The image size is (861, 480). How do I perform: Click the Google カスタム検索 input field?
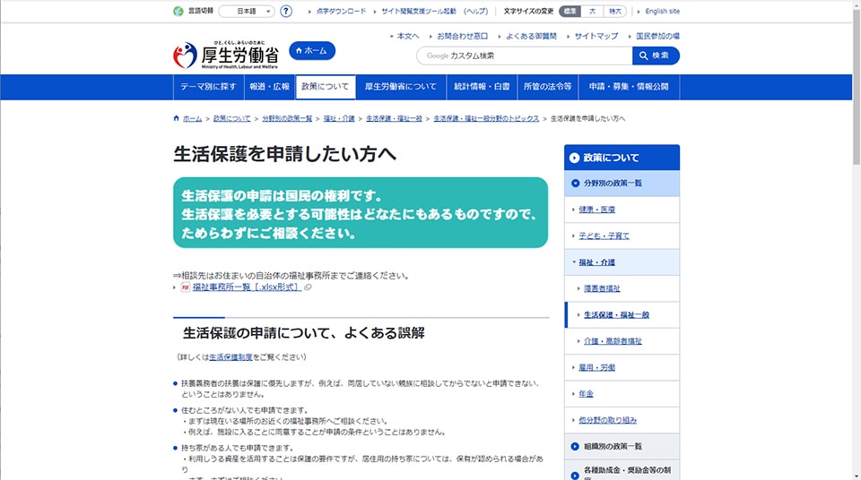(x=524, y=56)
